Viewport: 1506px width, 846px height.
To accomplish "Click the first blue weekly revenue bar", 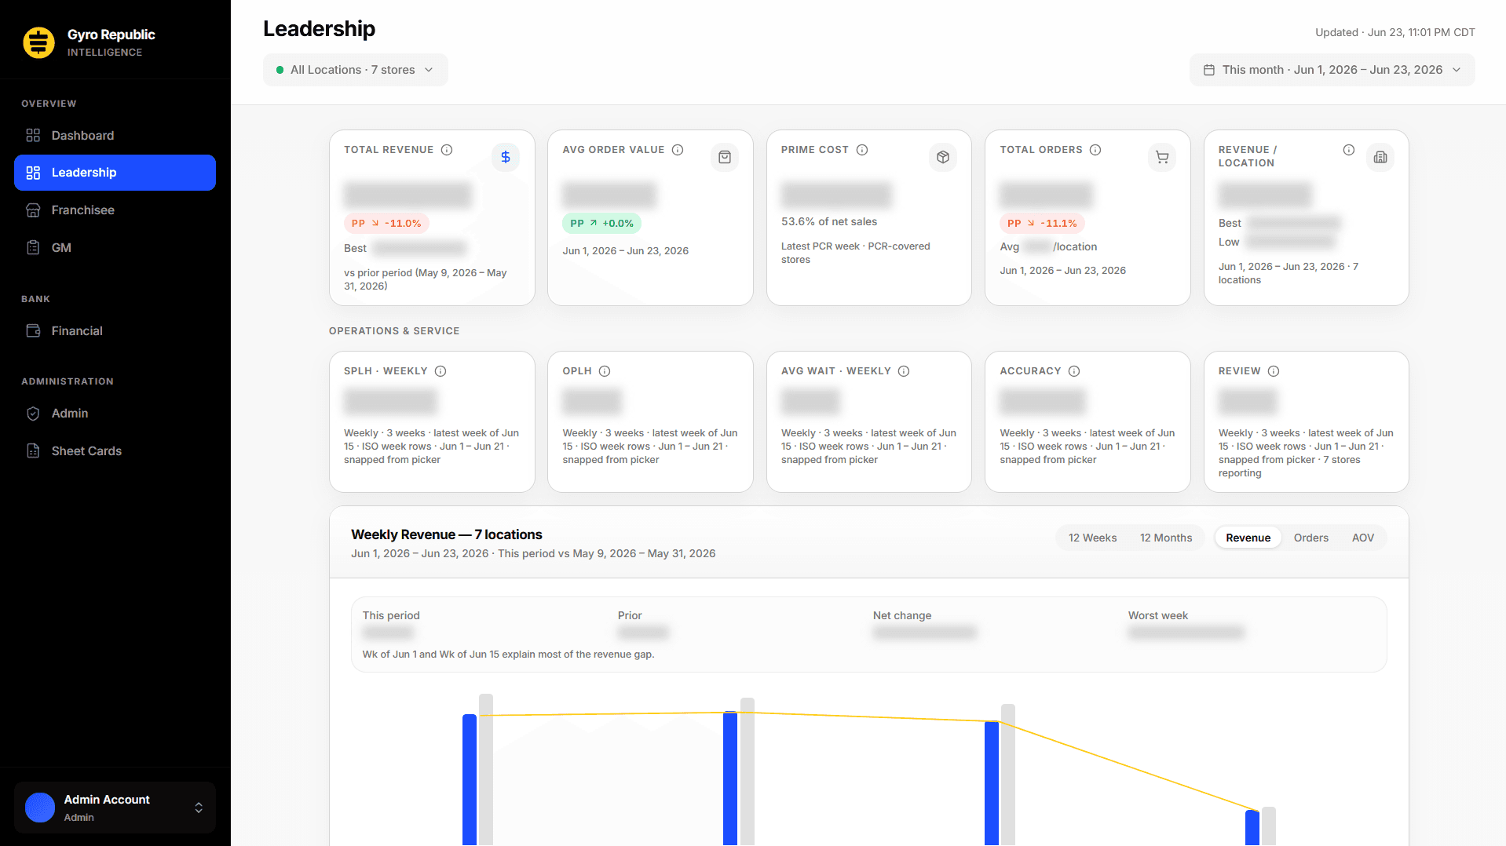I will pyautogui.click(x=470, y=779).
